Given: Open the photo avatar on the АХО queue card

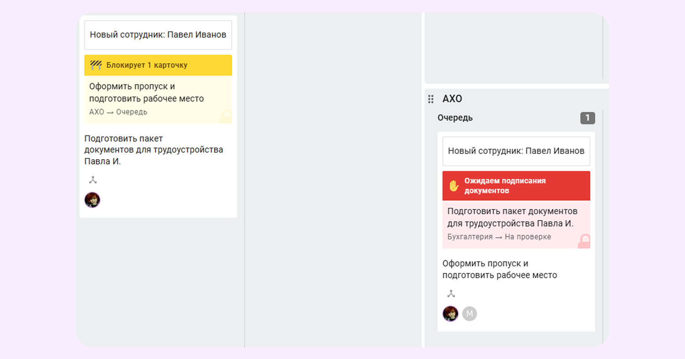Looking at the screenshot, I should pyautogui.click(x=450, y=314).
